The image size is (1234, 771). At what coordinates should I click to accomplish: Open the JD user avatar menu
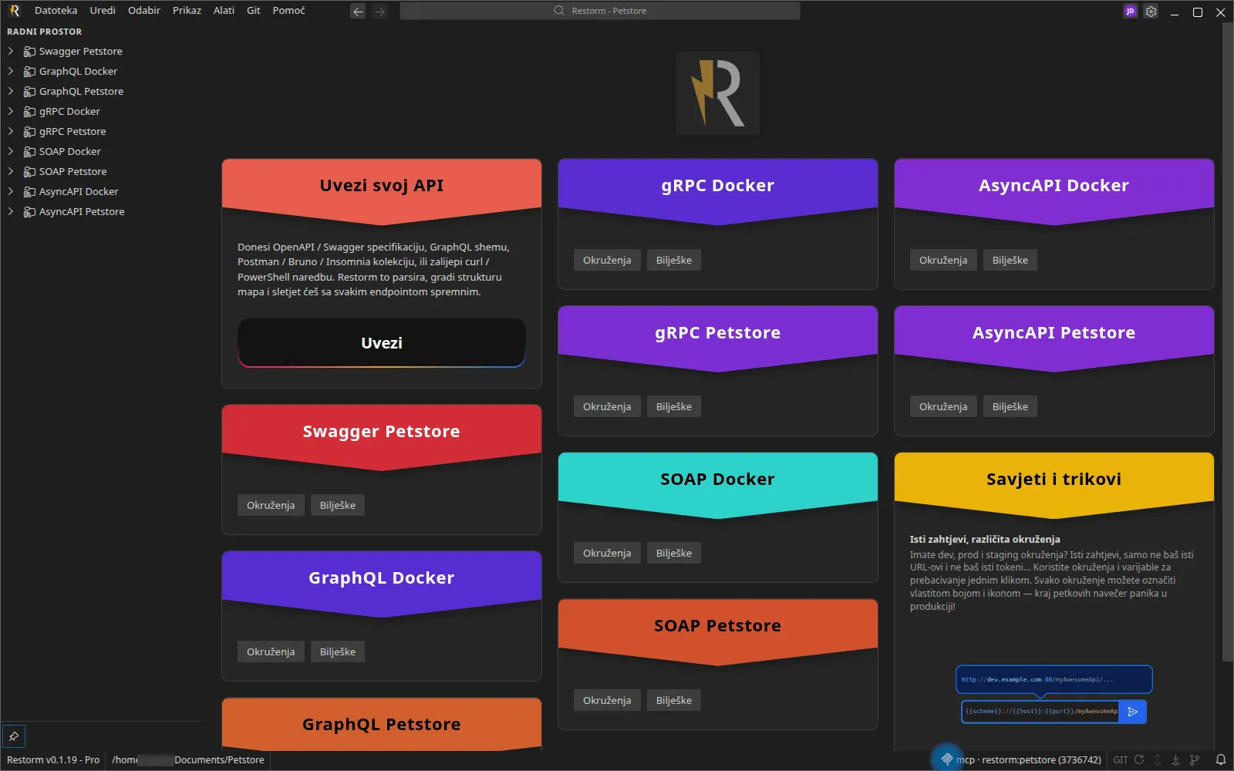click(x=1130, y=11)
